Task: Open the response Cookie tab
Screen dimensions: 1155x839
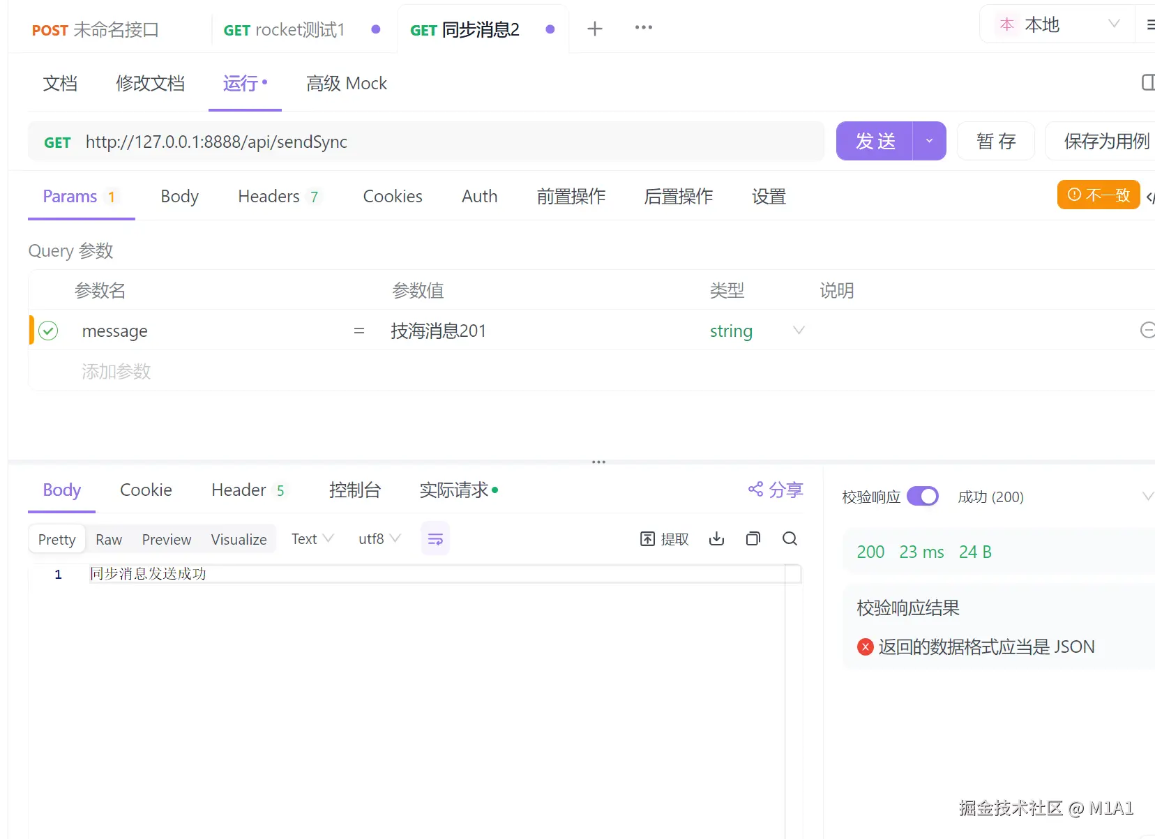Action: coord(146,490)
